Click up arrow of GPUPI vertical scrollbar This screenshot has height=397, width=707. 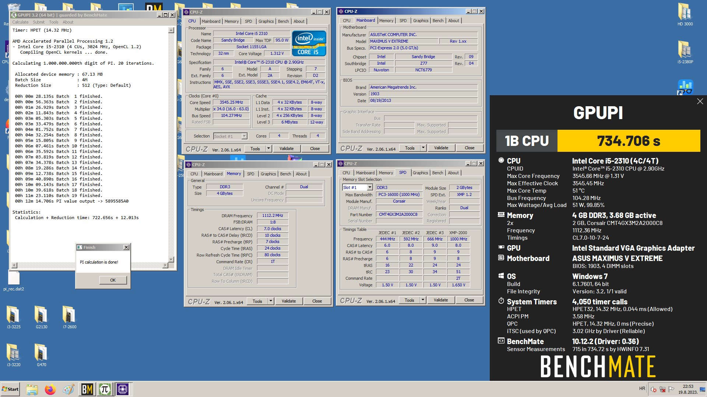coord(171,31)
